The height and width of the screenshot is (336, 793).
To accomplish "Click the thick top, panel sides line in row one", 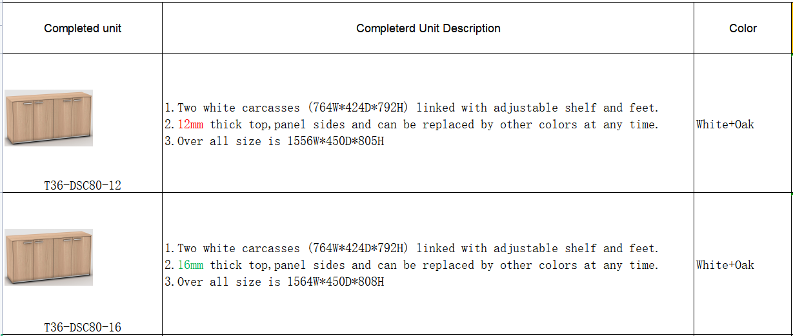I will 412,124.
